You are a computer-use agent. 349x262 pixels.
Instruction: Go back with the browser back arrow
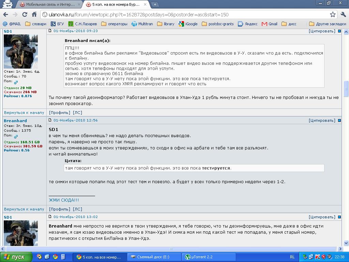(5, 15)
